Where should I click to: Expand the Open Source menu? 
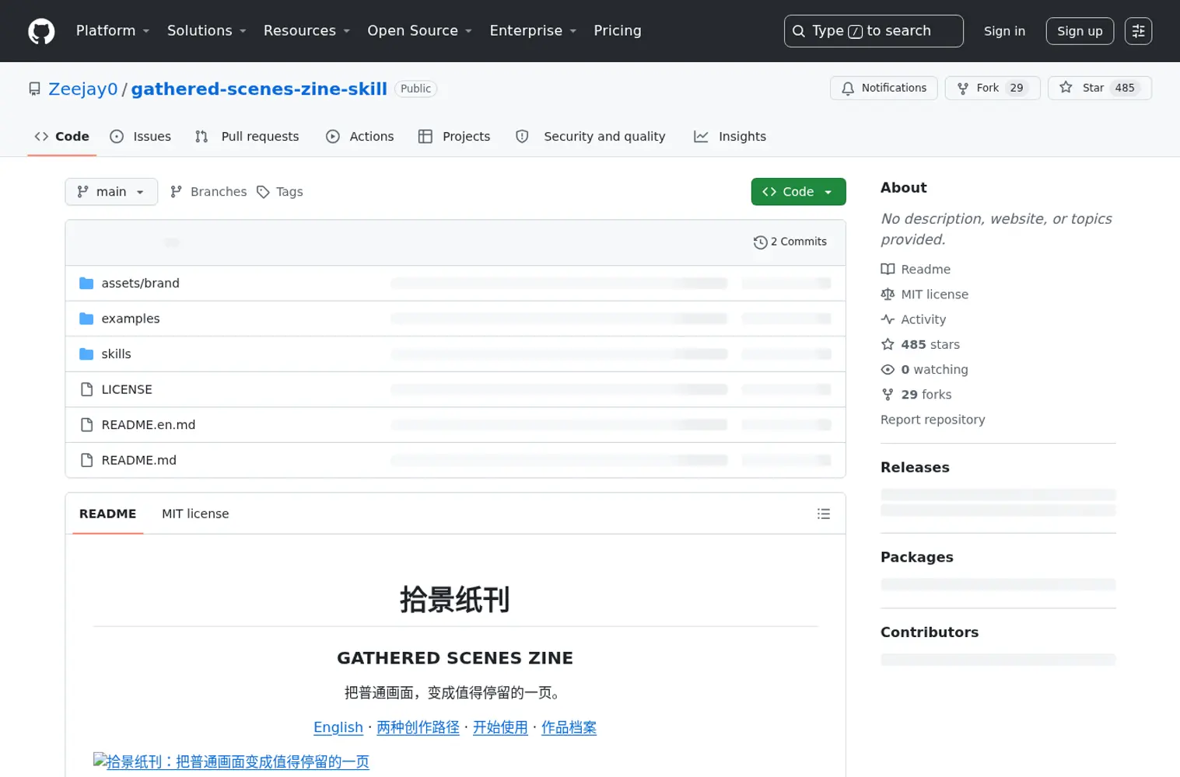pos(419,31)
